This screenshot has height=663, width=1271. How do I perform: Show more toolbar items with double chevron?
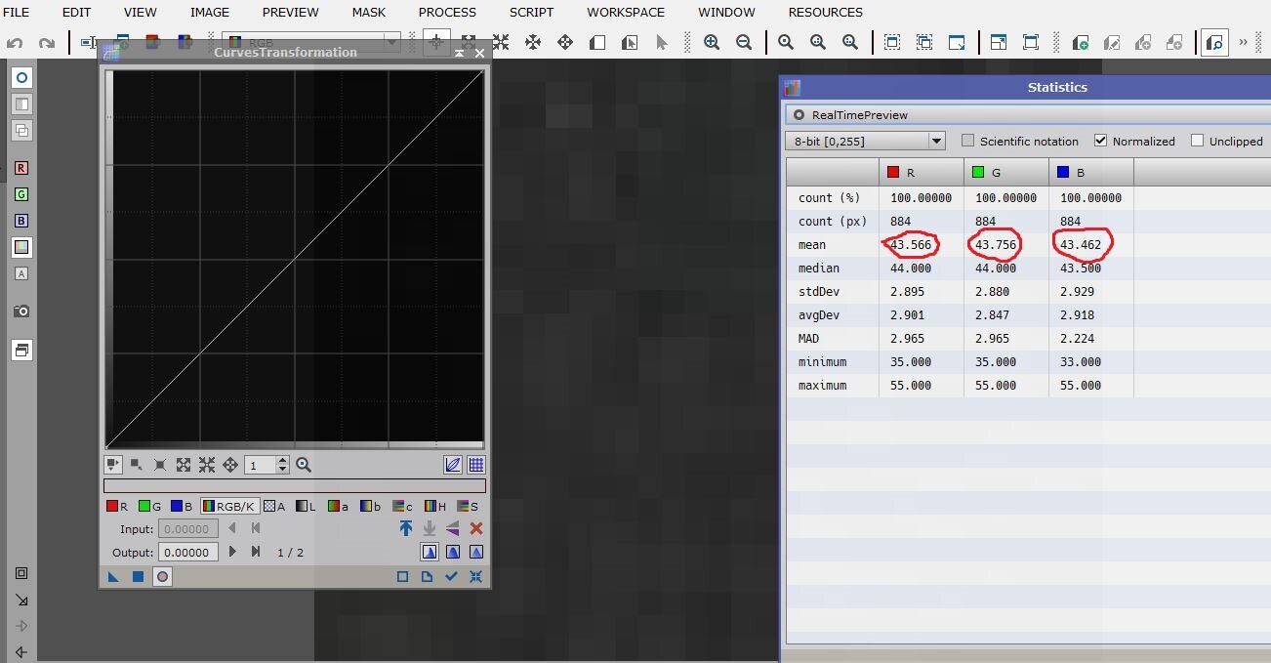(1243, 43)
